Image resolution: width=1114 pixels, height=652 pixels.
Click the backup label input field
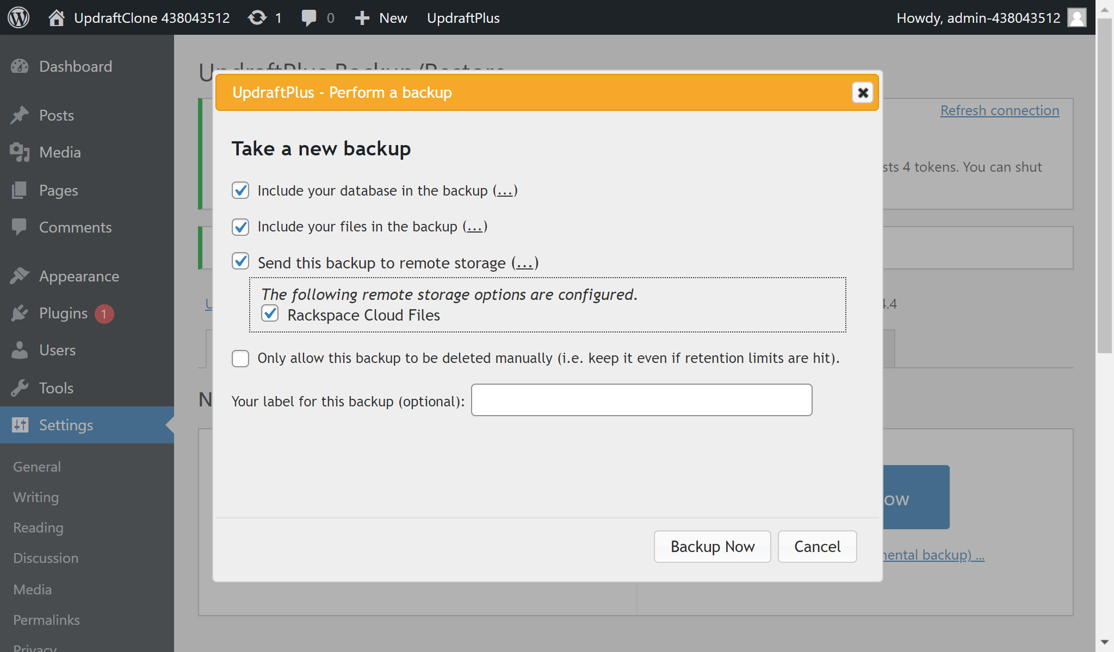click(x=641, y=400)
